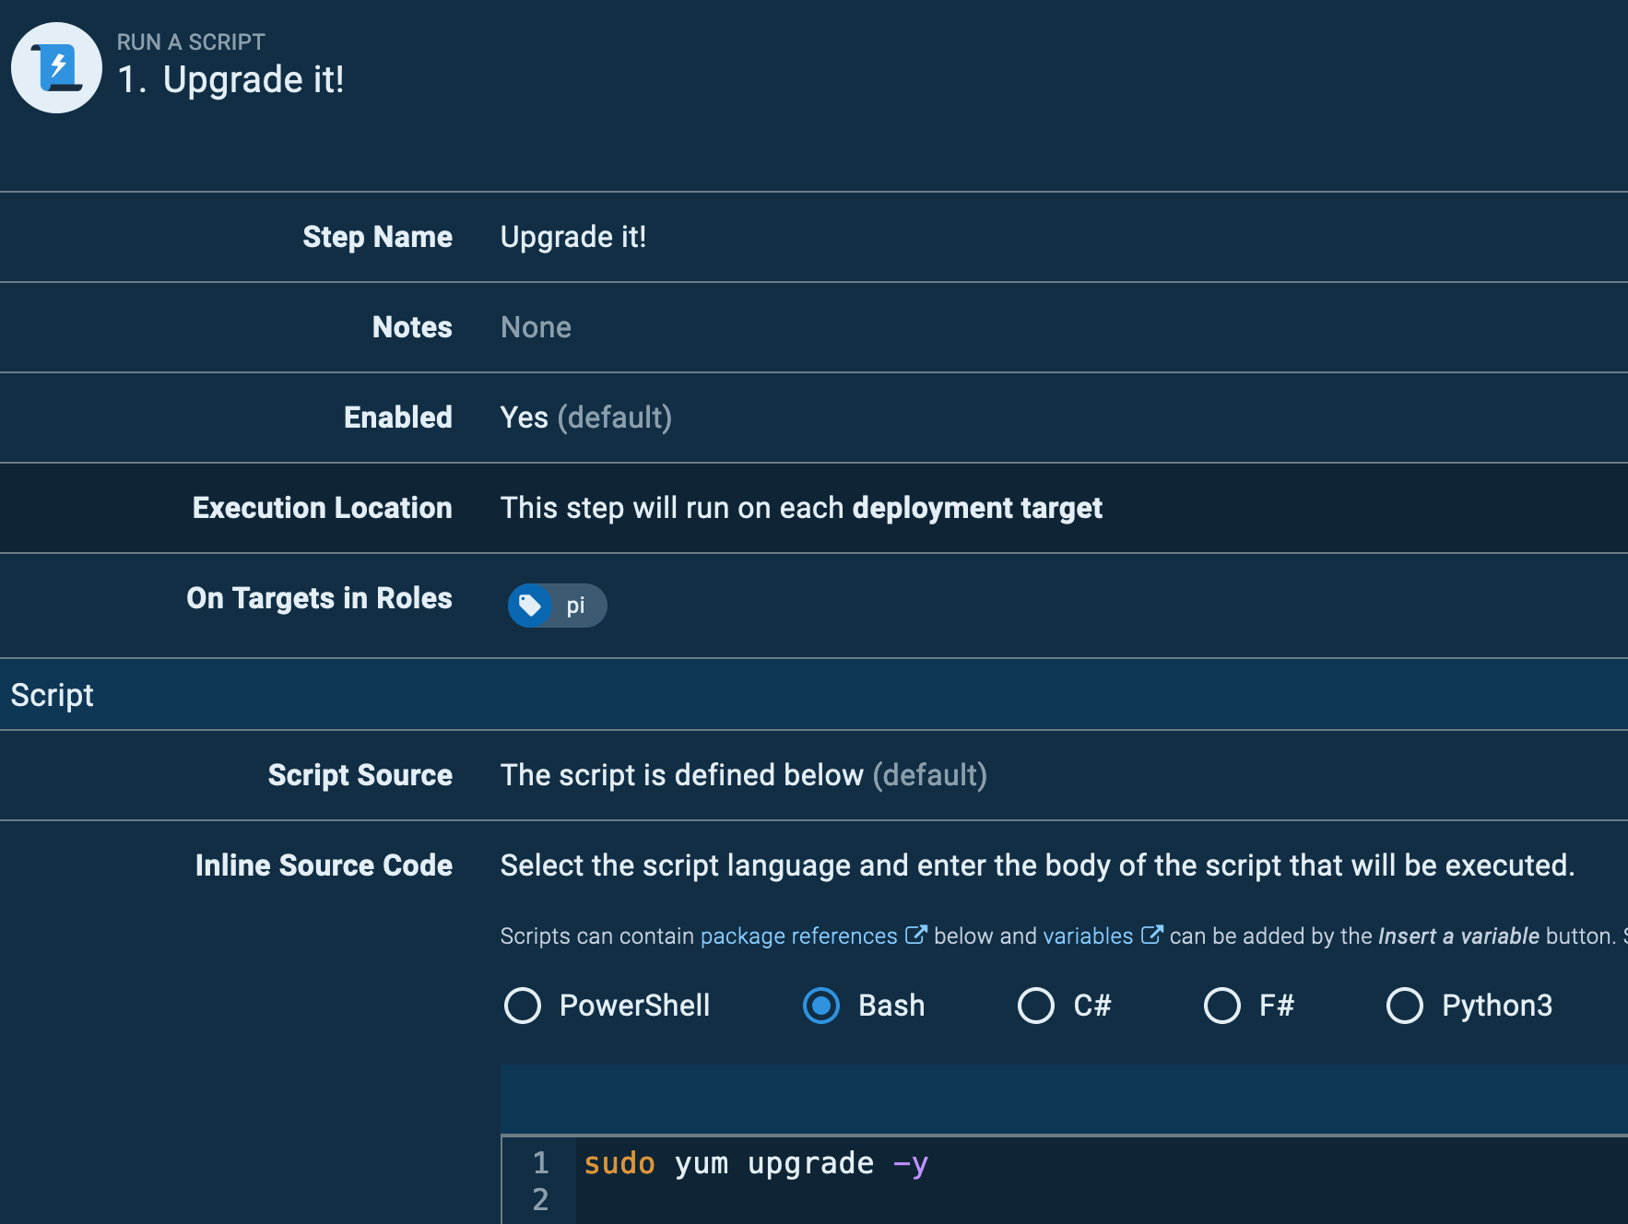Choose C# as script language
This screenshot has width=1628, height=1224.
click(1036, 1006)
